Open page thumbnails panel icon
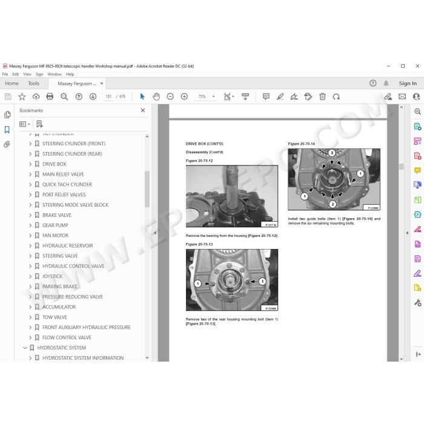The width and height of the screenshot is (424, 424). pos(7,114)
